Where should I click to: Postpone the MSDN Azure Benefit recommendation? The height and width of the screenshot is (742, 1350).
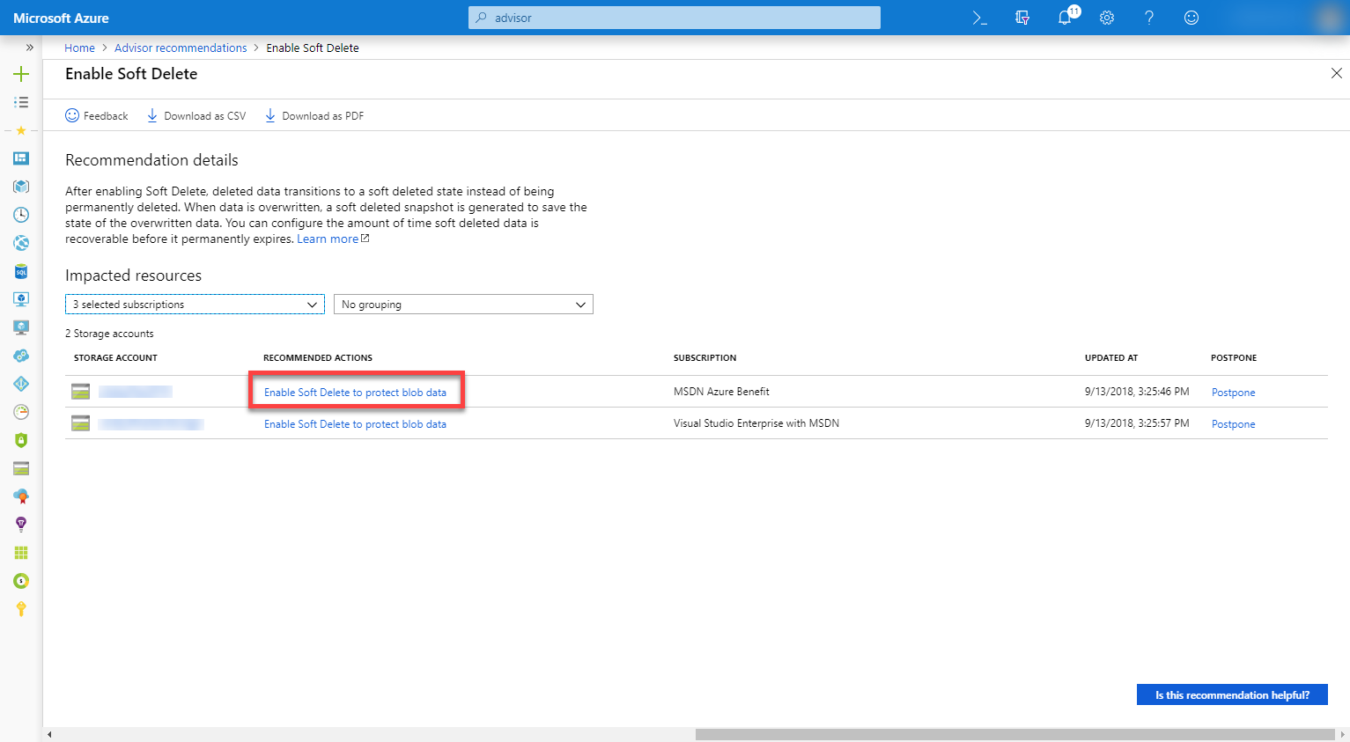tap(1233, 393)
